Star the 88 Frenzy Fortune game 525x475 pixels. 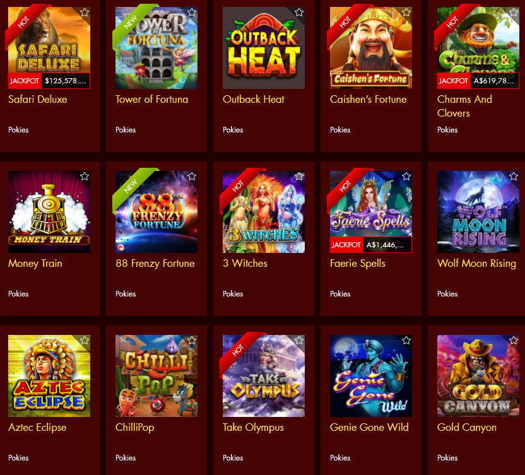click(192, 176)
